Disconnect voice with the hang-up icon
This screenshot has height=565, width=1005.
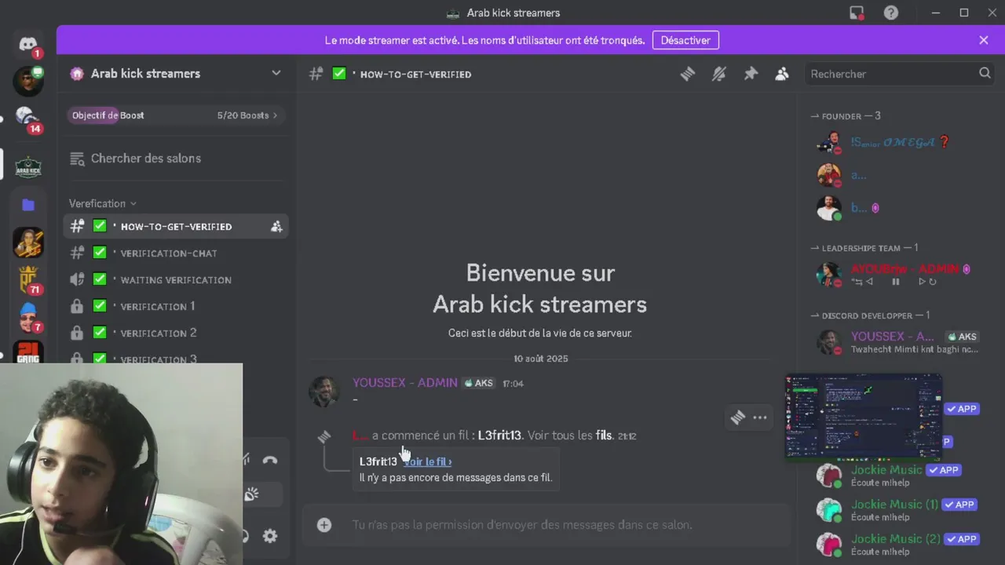click(x=270, y=460)
